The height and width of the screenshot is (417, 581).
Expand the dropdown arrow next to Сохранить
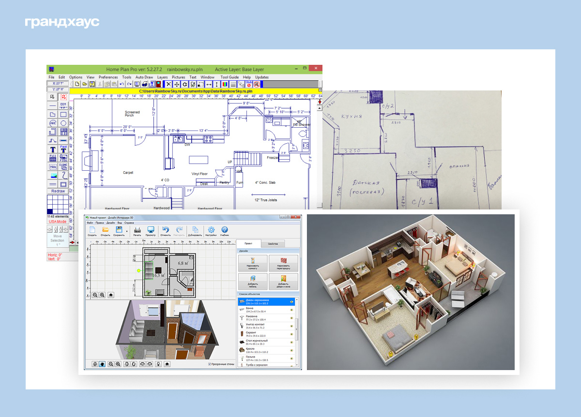tap(127, 231)
